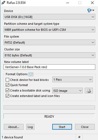Screen dimensions: 98x140
Task: Toggle advanced Format Options arrow
Action: click(x=31, y=74)
